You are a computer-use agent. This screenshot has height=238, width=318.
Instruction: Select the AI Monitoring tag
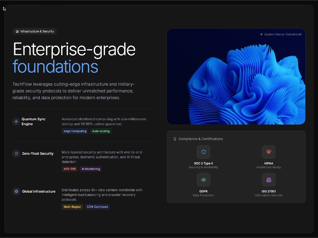click(91, 169)
